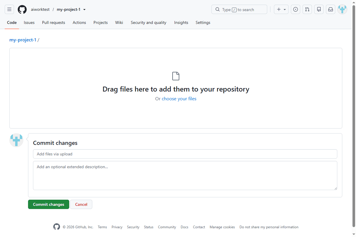Click the avatar beside Commit changes

click(x=16, y=140)
